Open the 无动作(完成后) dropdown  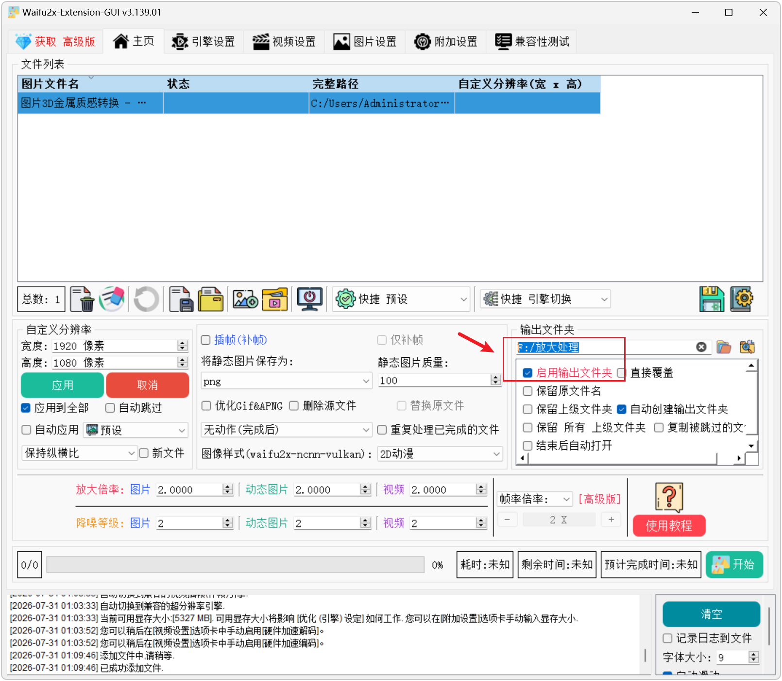click(x=287, y=430)
